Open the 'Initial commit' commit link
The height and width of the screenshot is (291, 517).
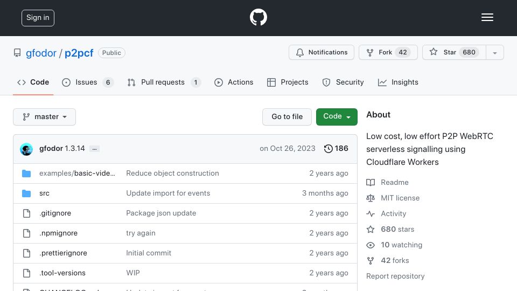tap(149, 253)
